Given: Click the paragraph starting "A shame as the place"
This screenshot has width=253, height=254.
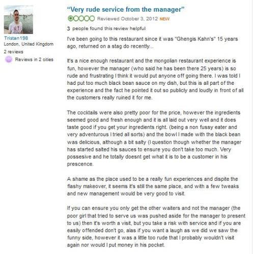Looking at the screenshot, I should coord(153,186).
